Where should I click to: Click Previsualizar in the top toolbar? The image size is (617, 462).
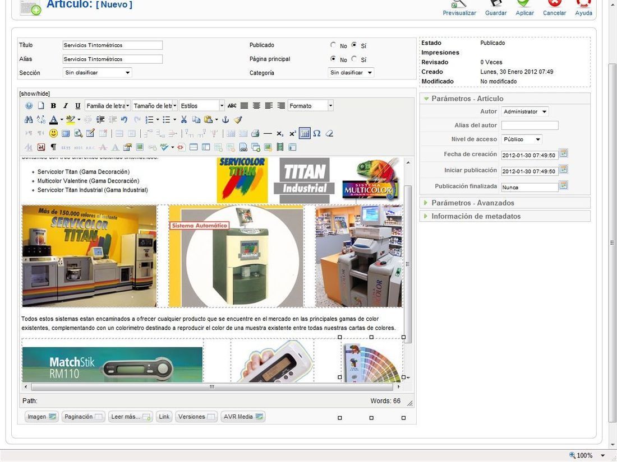(459, 8)
